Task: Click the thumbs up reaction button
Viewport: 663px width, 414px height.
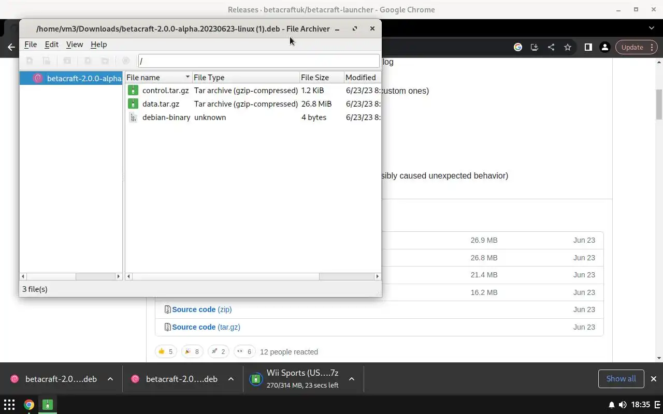Action: (x=167, y=352)
